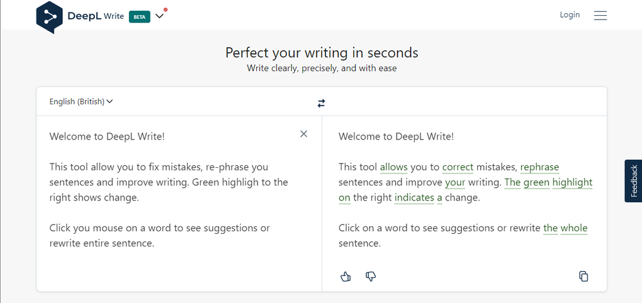Open the hamburger menu
This screenshot has height=303, width=642.
coord(600,15)
